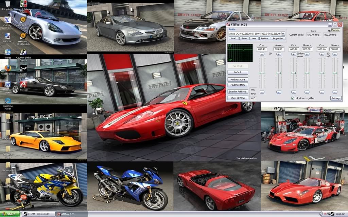Decrease 3D perf Core with minus button
Viewport: 348px width, 217px height.
322,92
